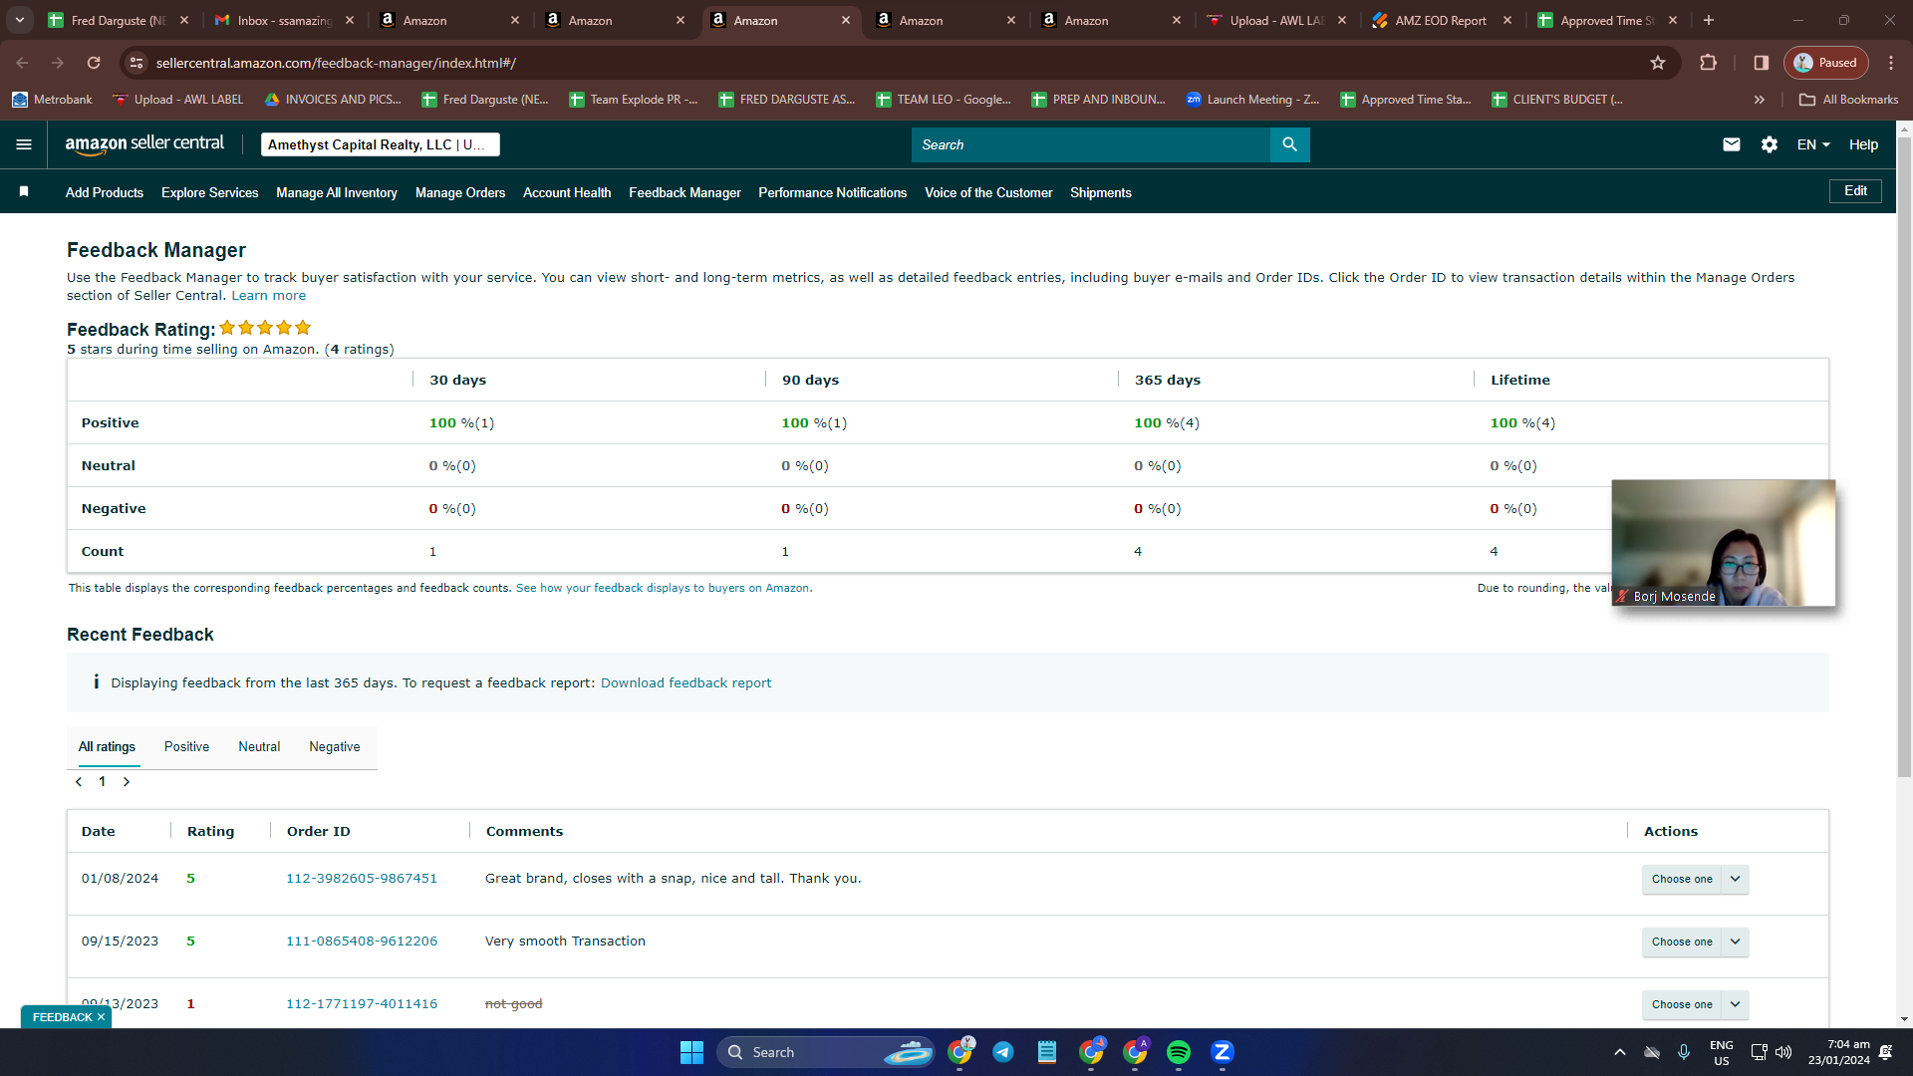The image size is (1913, 1076).
Task: Open order 112-3982605-9867451
Action: [362, 879]
